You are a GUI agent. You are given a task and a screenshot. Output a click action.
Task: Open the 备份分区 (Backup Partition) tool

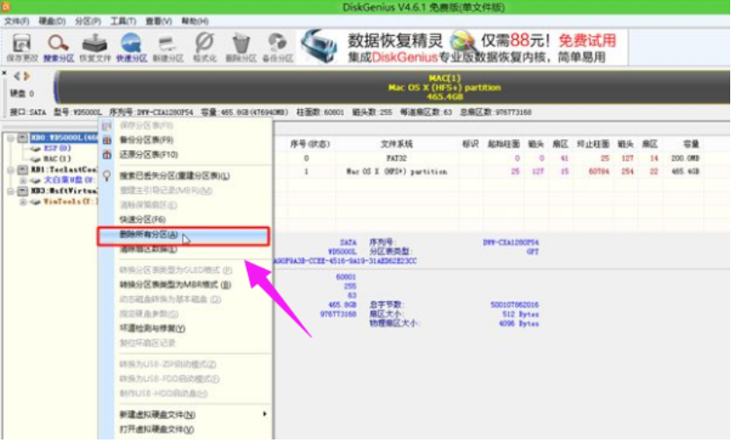[277, 46]
